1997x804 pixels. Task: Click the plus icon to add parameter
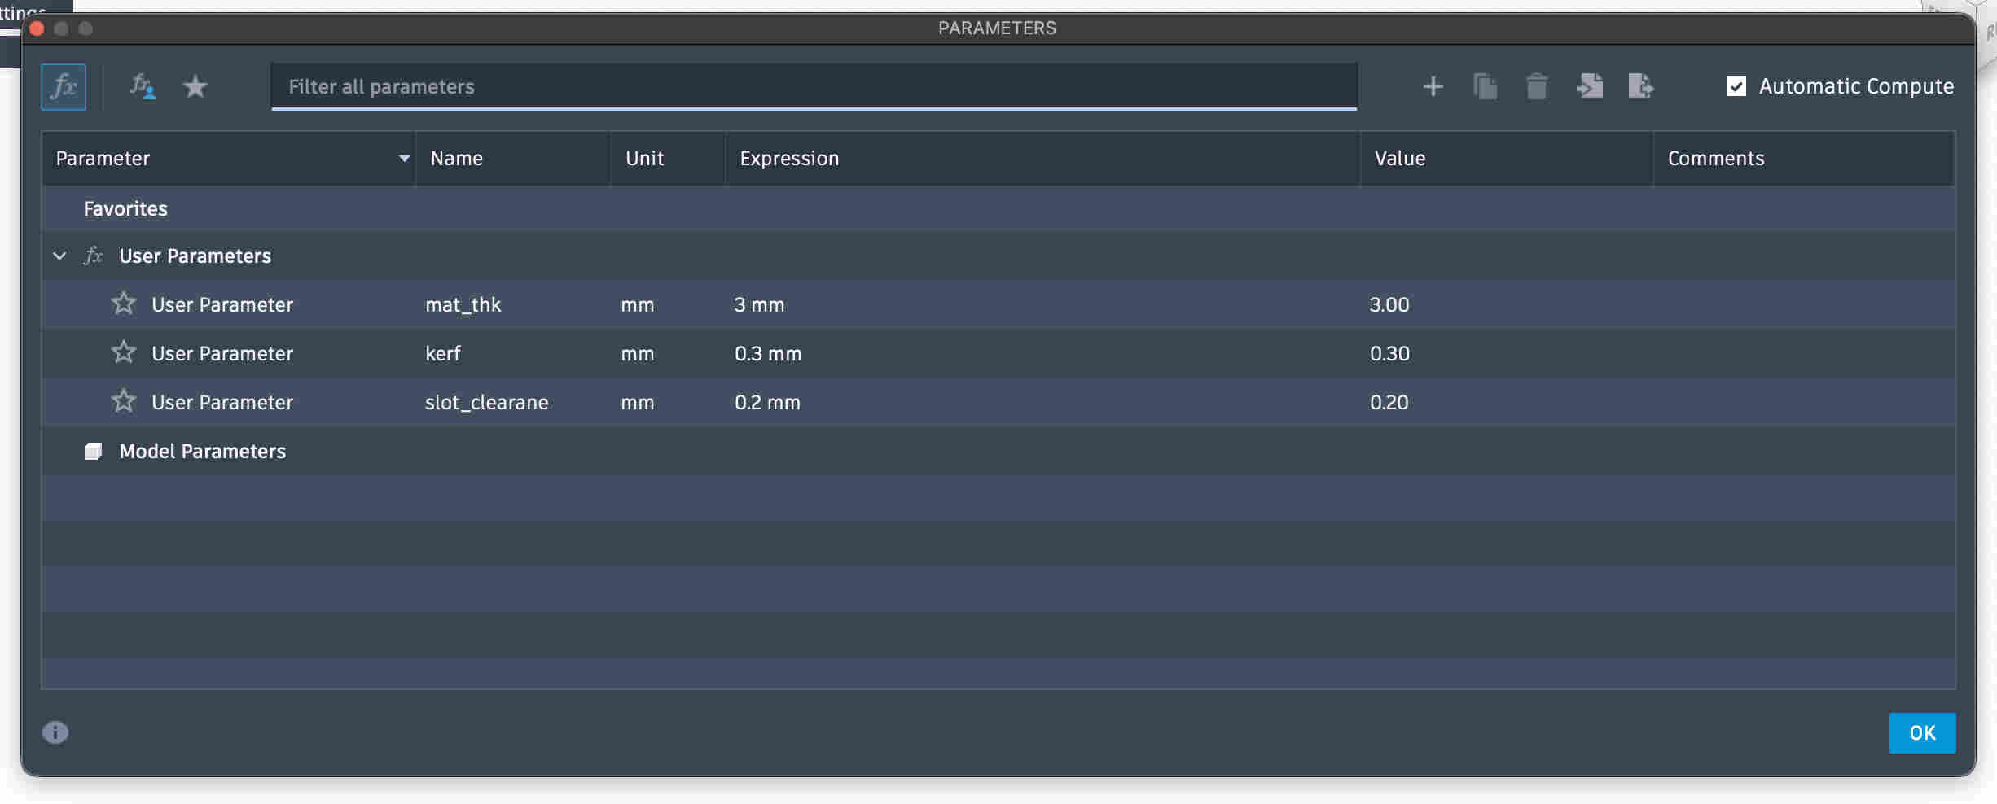click(x=1433, y=86)
